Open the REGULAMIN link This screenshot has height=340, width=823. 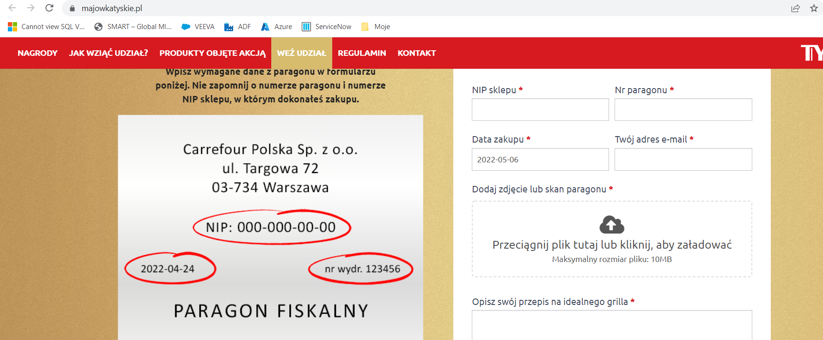[x=362, y=53]
